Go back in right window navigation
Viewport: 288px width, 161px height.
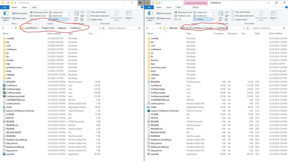(148, 28)
